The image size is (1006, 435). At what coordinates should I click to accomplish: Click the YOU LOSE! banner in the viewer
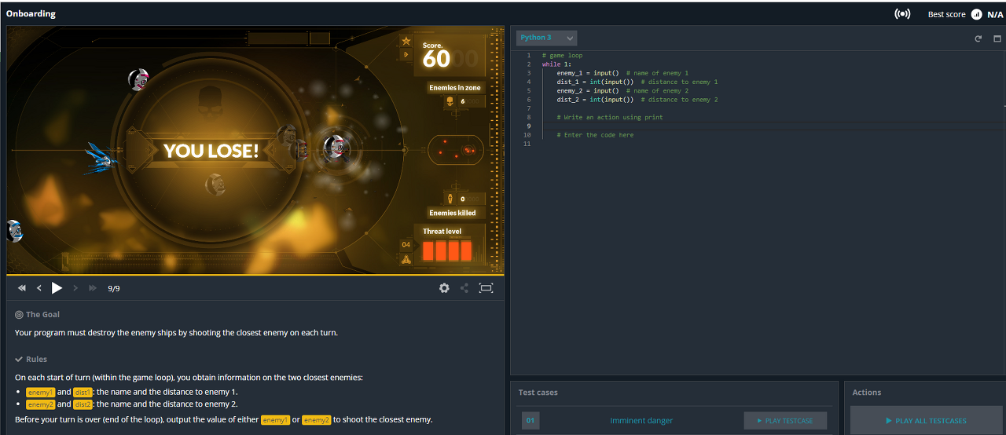coord(211,151)
